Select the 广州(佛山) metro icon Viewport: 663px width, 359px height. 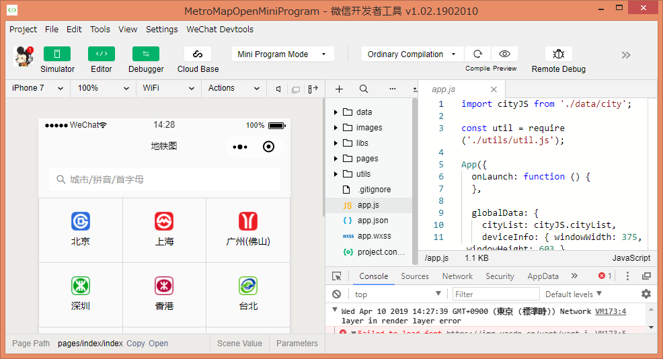pyautogui.click(x=248, y=221)
